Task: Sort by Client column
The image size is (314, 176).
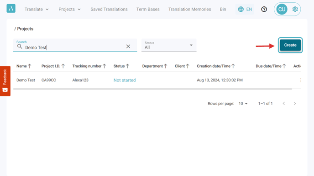Action: (x=182, y=66)
